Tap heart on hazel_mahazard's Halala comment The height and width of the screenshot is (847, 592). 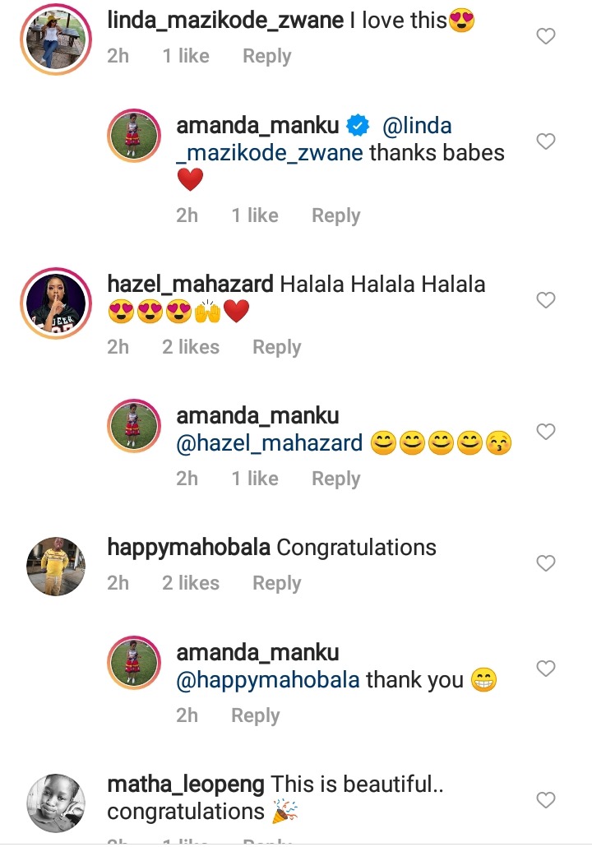click(546, 300)
